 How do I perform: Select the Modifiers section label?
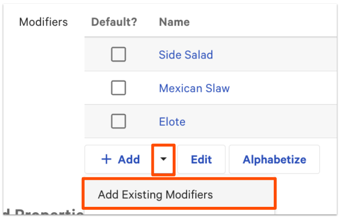point(44,22)
